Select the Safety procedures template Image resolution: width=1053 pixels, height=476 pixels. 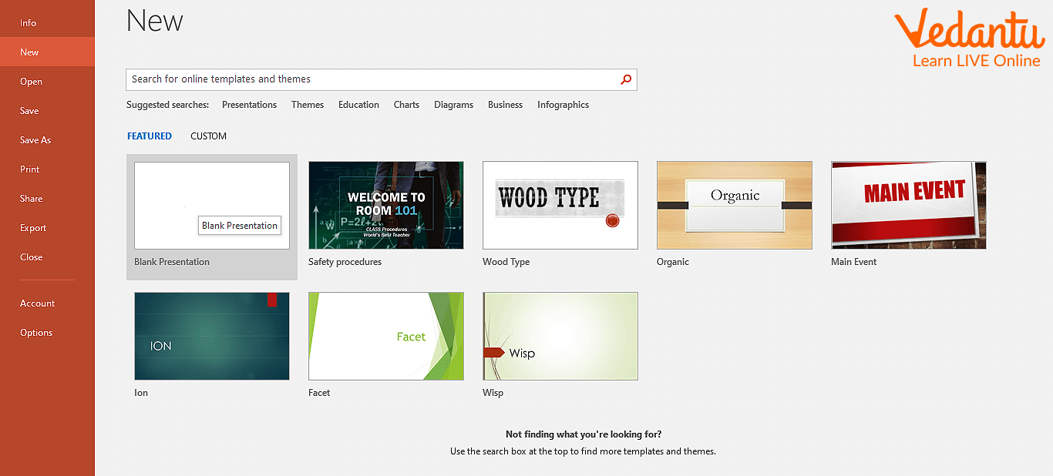pyautogui.click(x=385, y=205)
